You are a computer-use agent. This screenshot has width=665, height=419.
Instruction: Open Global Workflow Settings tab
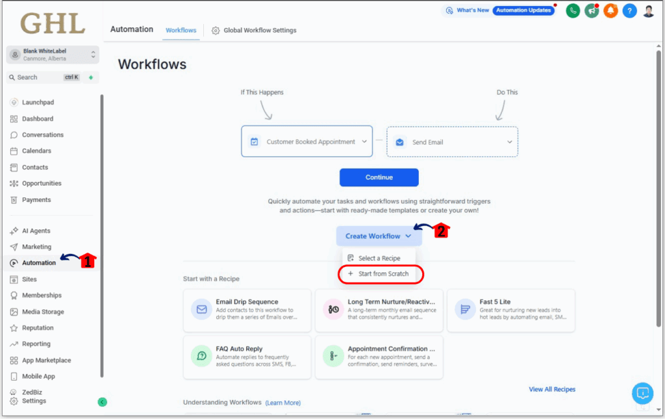[x=254, y=31]
